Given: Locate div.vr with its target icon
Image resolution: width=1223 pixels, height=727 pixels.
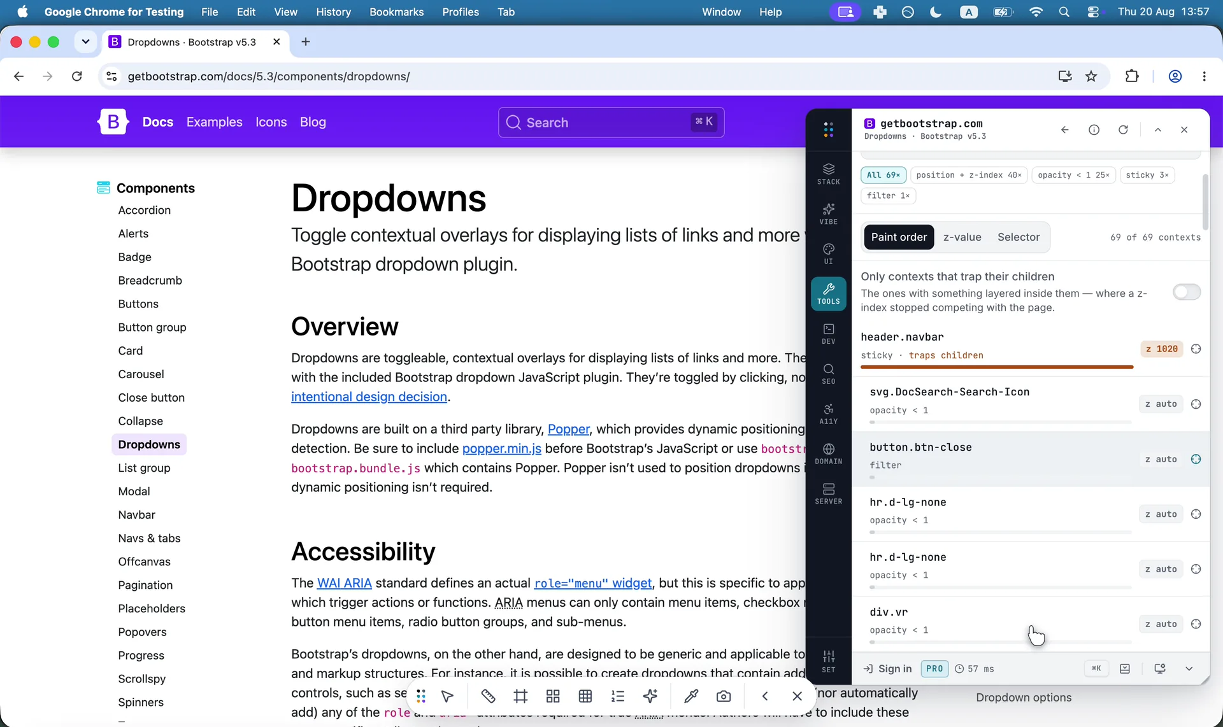Looking at the screenshot, I should (1196, 624).
